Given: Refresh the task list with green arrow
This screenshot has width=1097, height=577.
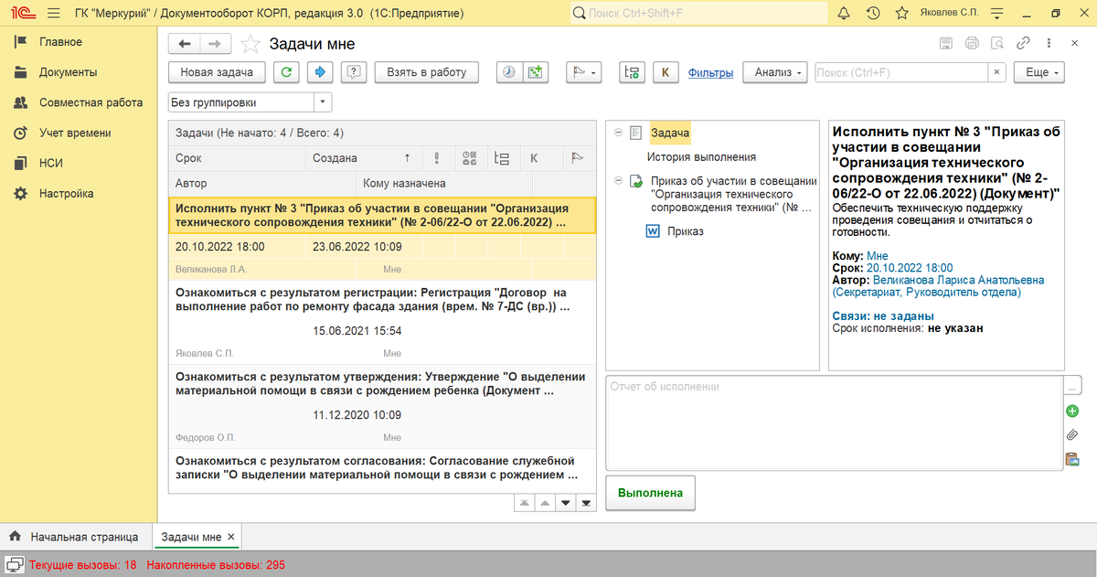Looking at the screenshot, I should [x=287, y=72].
